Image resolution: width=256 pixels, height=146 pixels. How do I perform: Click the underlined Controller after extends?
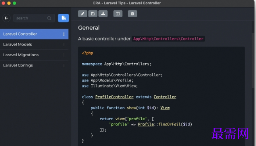point(165,97)
